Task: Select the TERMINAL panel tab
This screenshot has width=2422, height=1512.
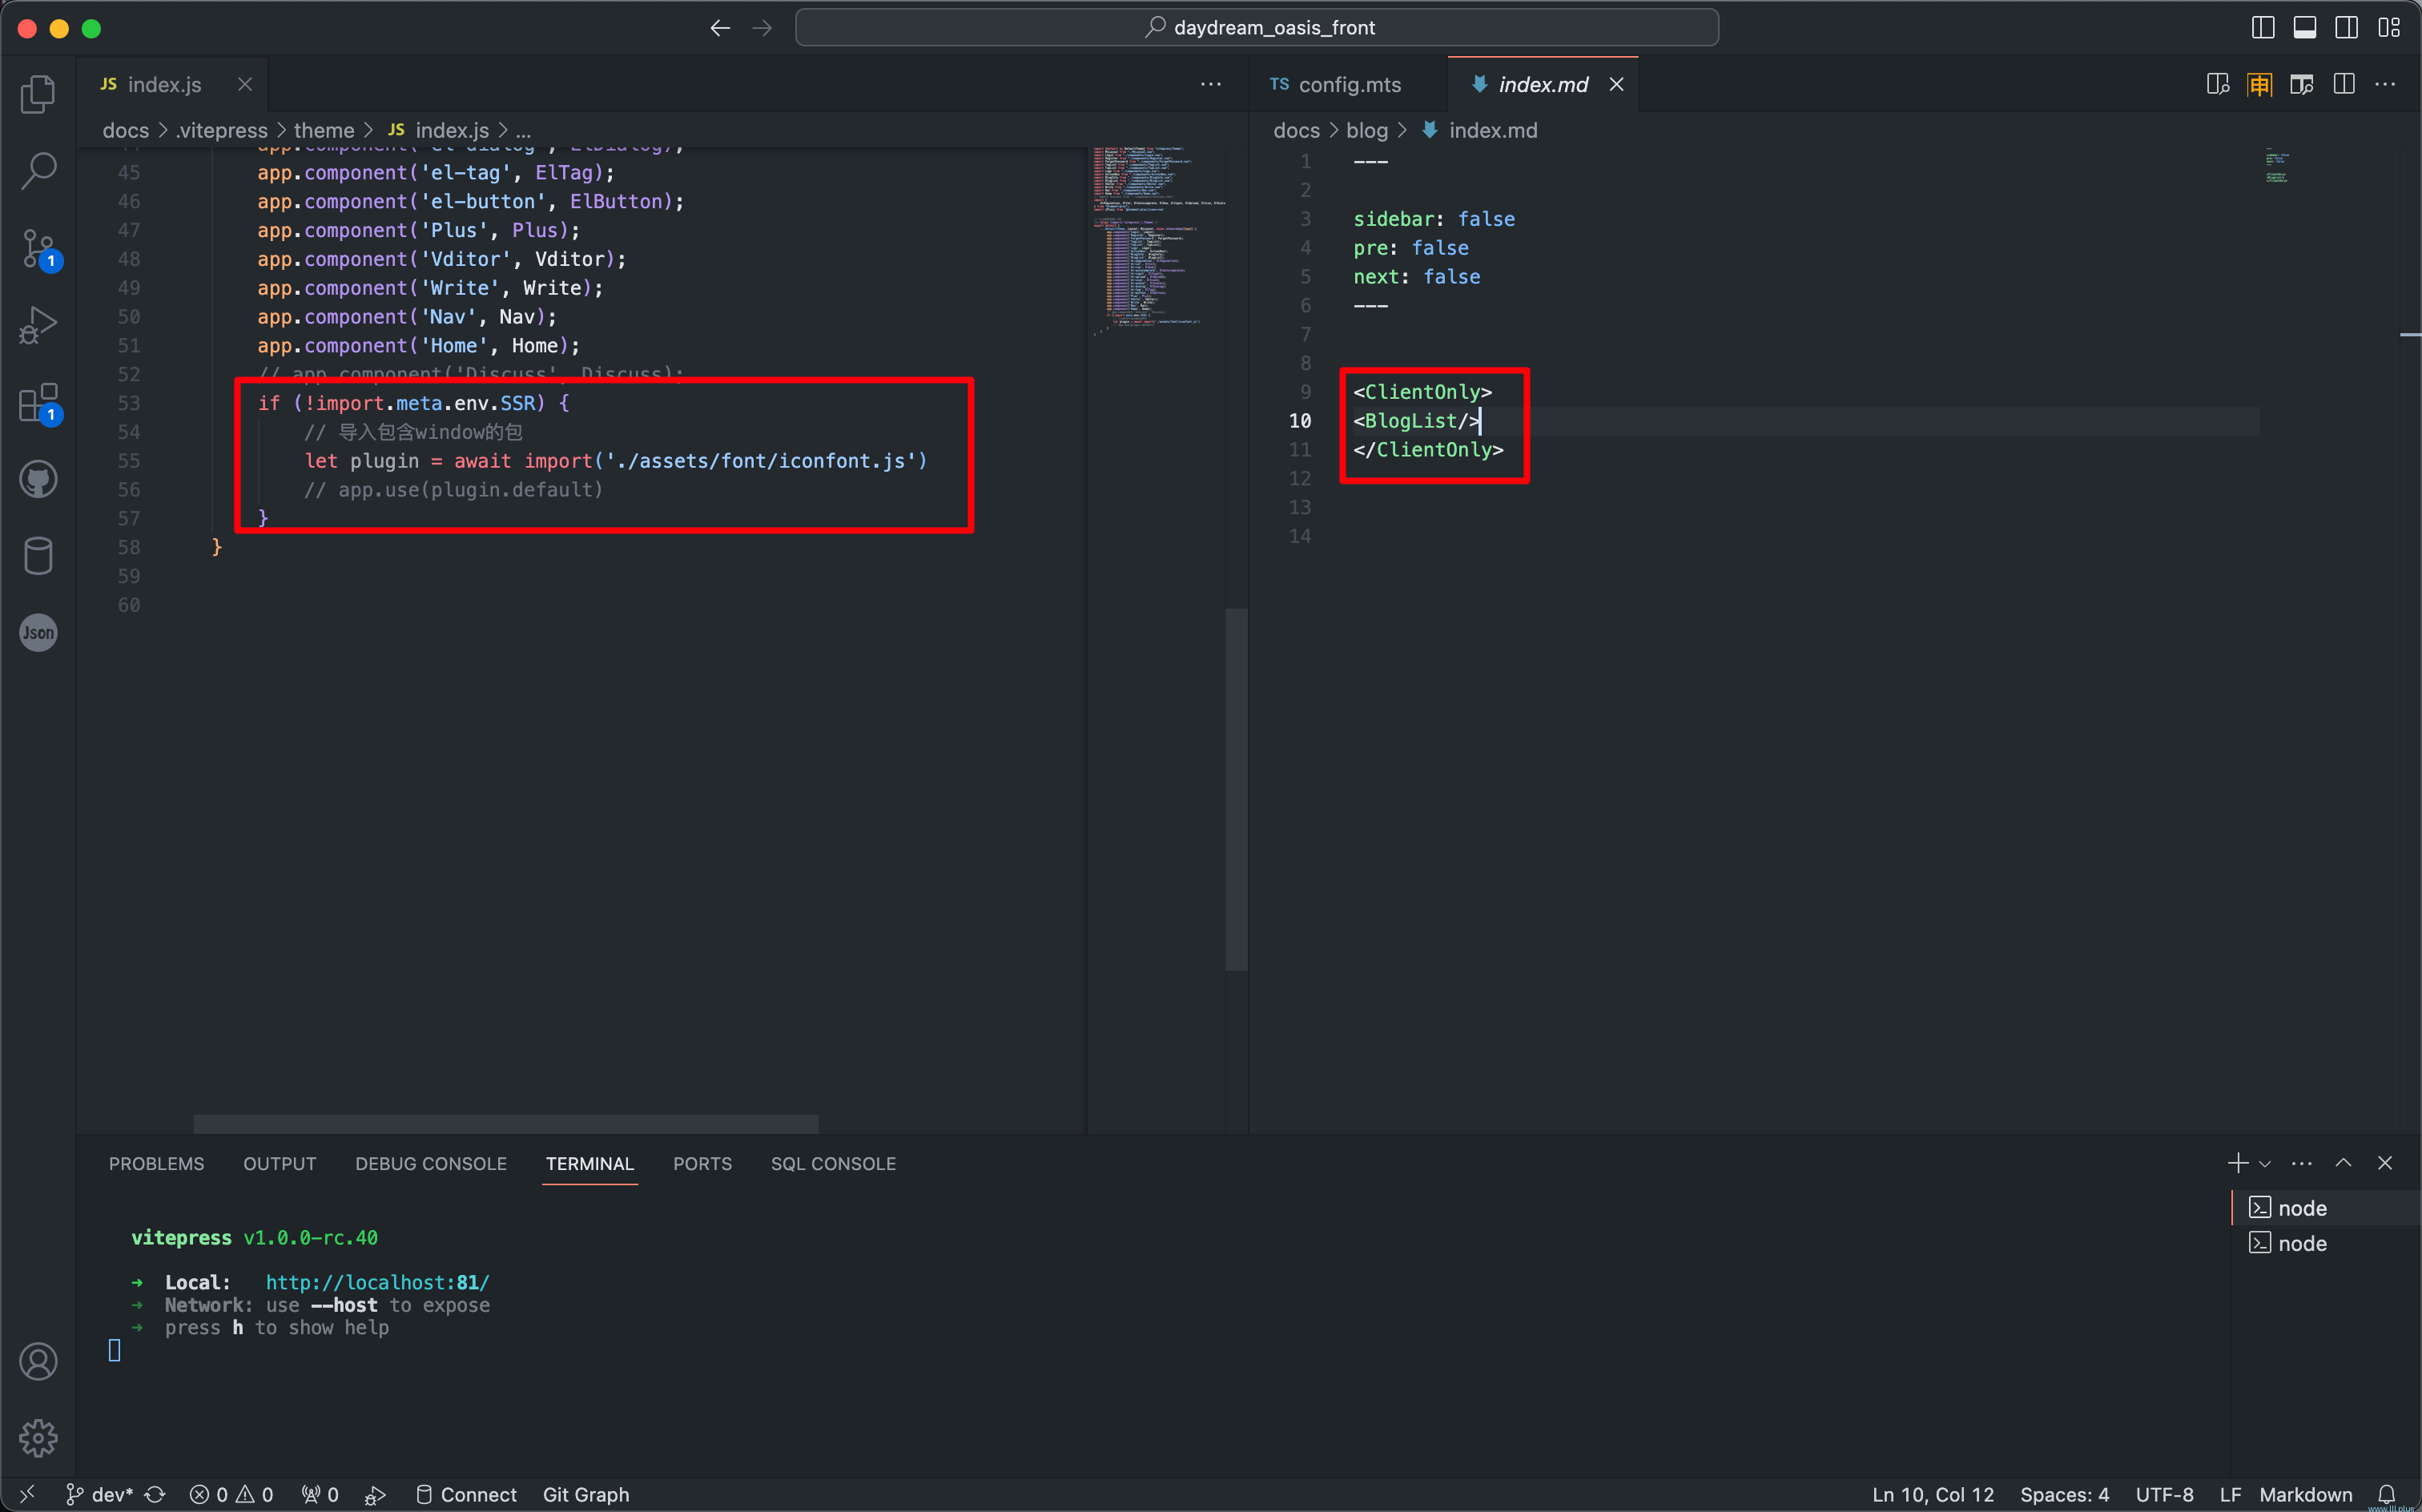Action: click(590, 1164)
